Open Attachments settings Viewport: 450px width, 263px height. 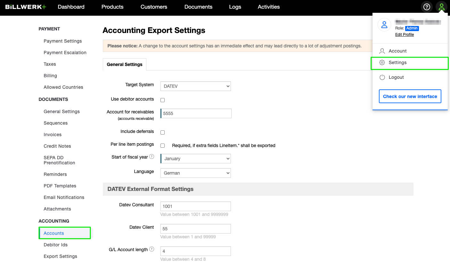(57, 209)
